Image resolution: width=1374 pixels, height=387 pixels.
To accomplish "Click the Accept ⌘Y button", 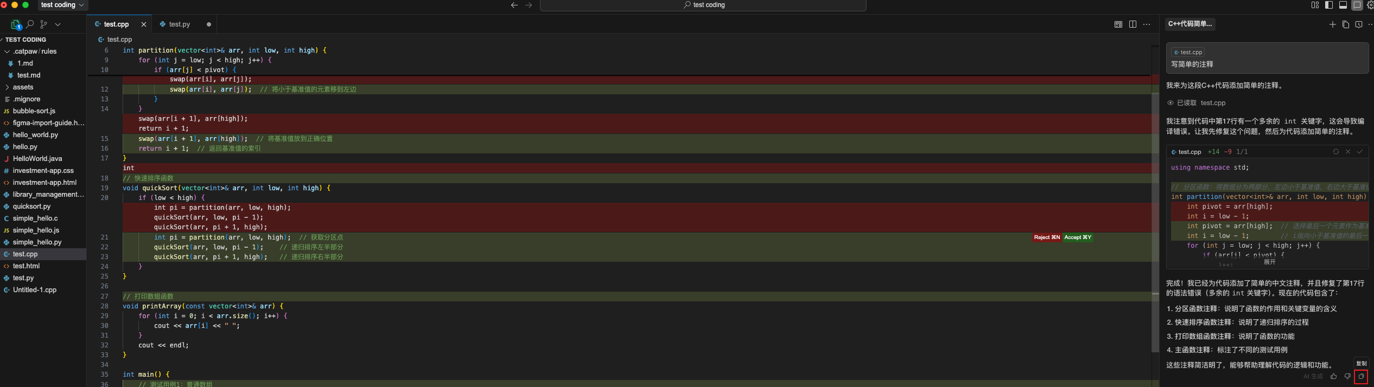I will click(1077, 237).
